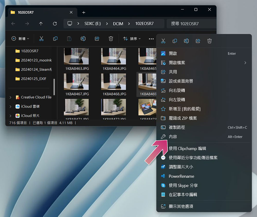Viewport: 257px width, 217px height.
Task: Click the chevron after DCIM in the address bar
Action: click(129, 24)
